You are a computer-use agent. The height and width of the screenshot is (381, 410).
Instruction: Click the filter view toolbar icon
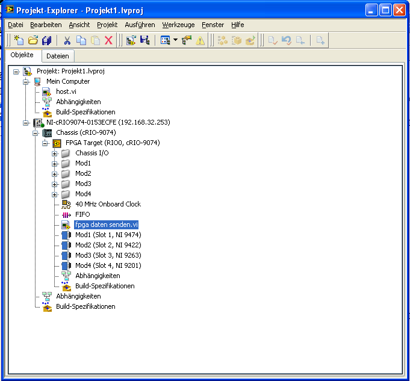click(x=165, y=40)
